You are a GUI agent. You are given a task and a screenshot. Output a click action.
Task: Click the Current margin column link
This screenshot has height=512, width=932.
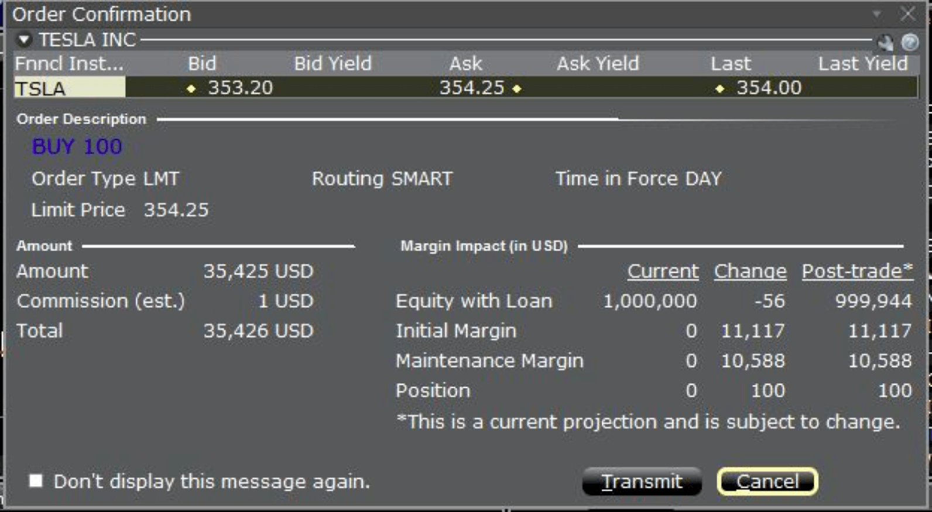click(x=663, y=271)
